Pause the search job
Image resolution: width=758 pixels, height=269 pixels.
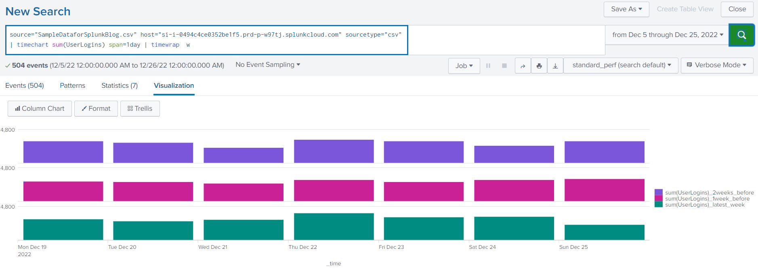click(488, 66)
